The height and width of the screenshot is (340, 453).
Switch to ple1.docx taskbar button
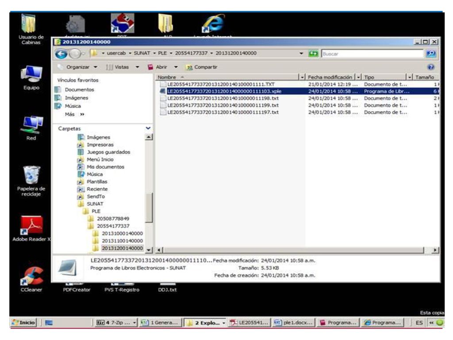pyautogui.click(x=294, y=323)
